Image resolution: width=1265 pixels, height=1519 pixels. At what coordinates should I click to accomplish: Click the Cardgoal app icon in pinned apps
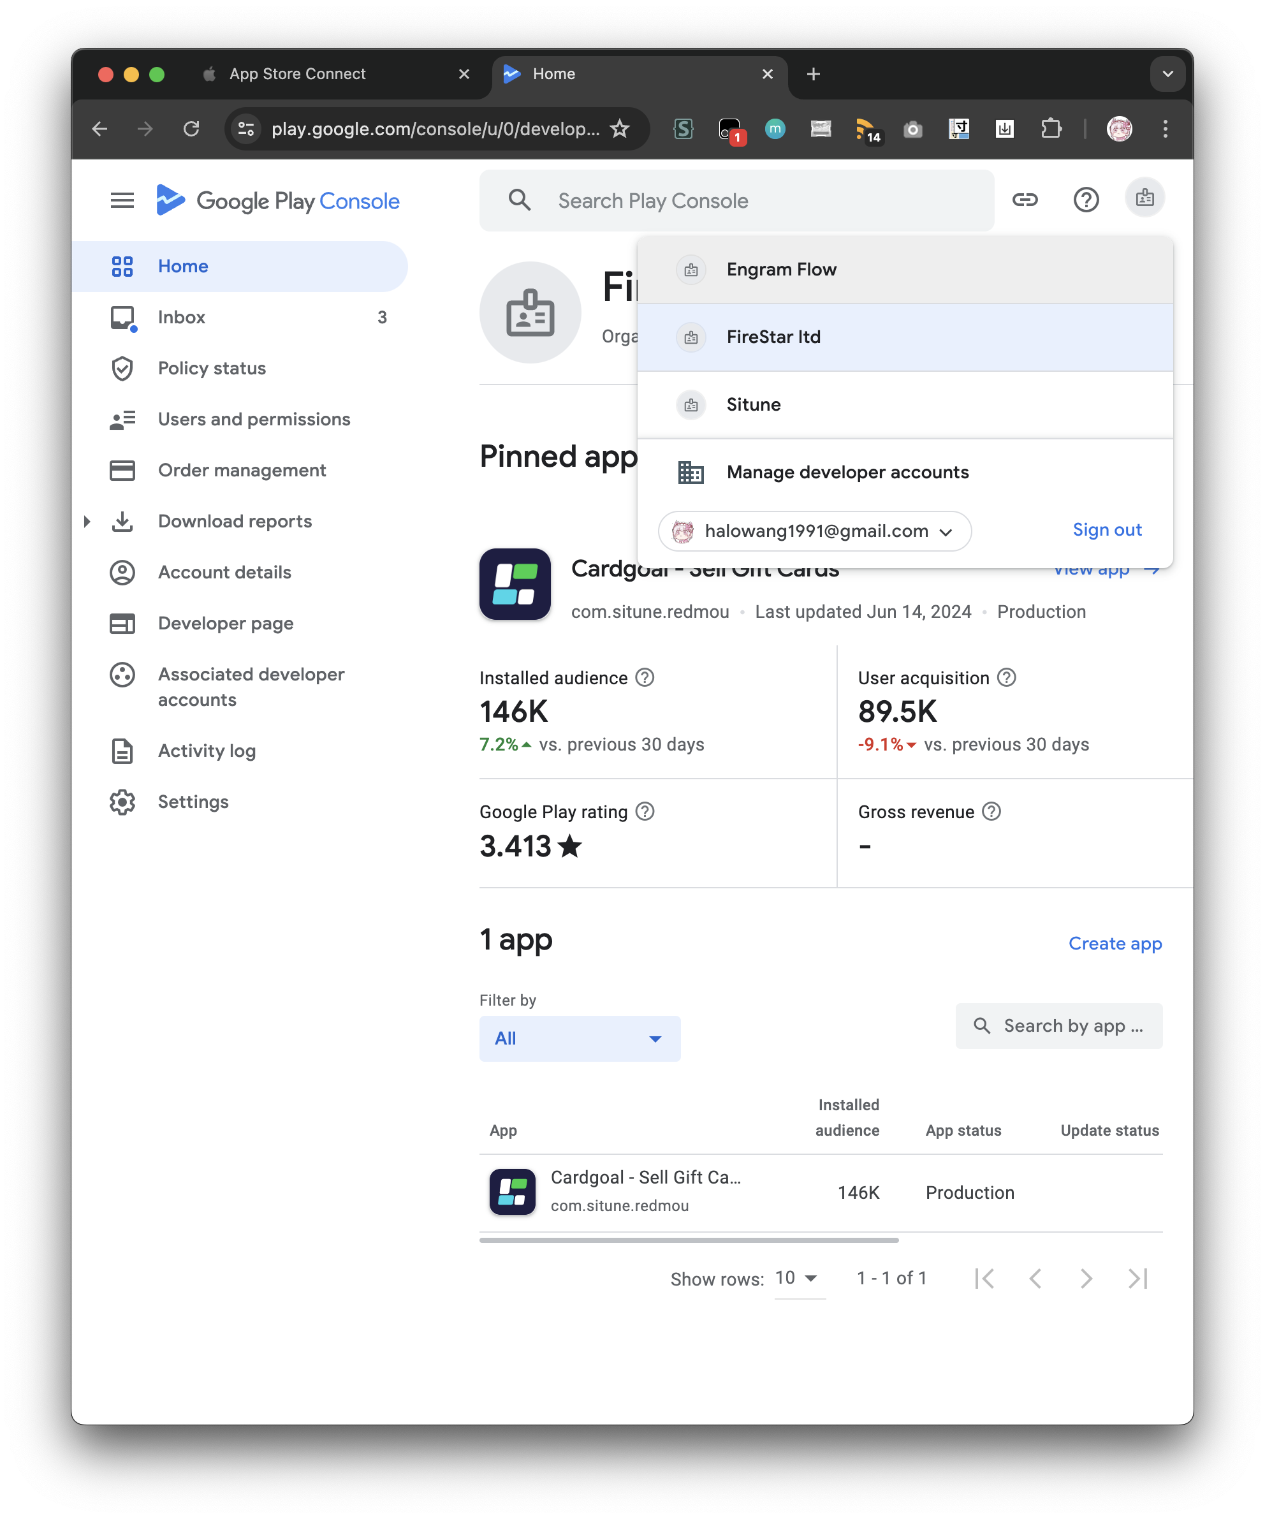[x=515, y=585]
